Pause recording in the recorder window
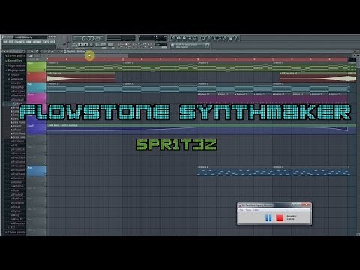This screenshot has width=360, height=270. point(268,218)
